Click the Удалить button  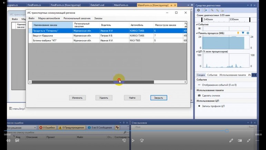point(104,98)
